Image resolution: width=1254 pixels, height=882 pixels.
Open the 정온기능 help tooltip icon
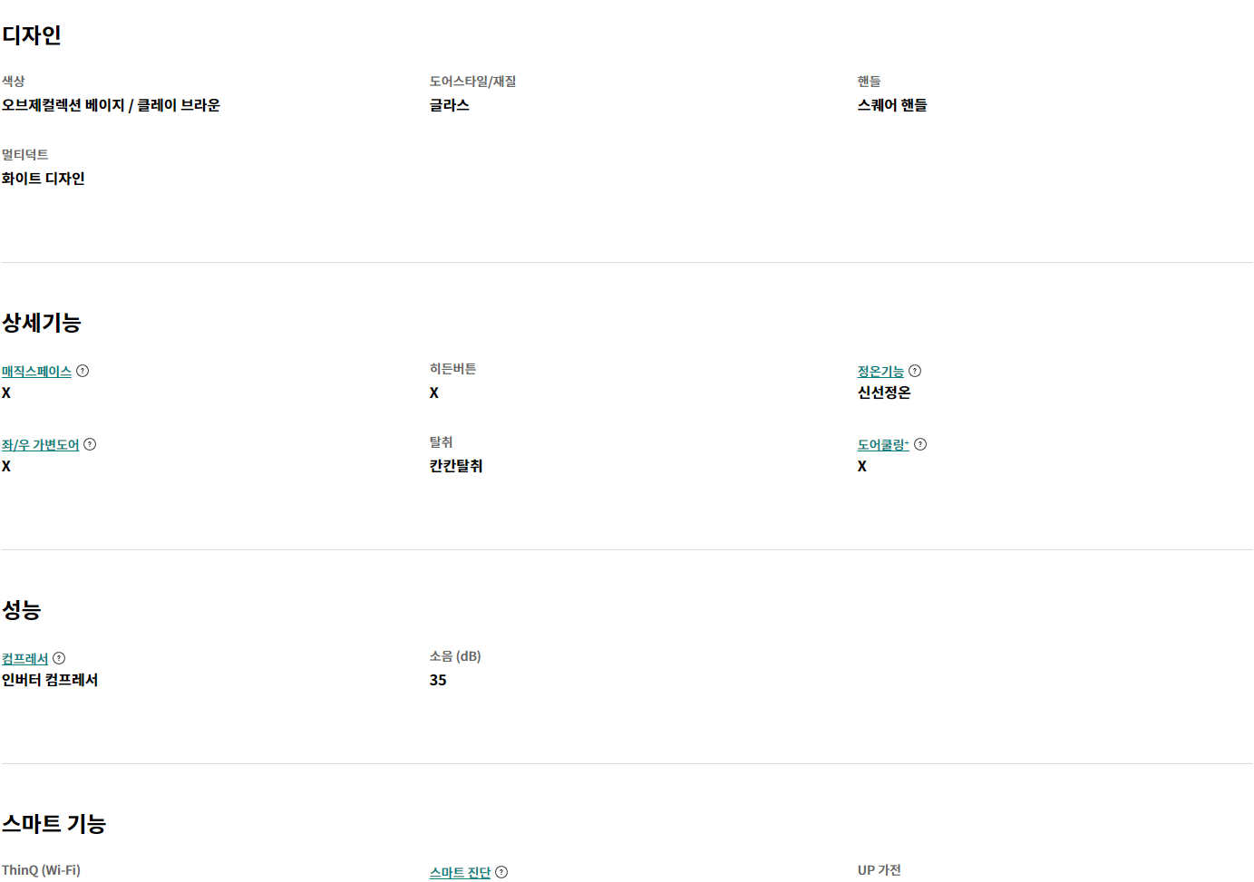[915, 371]
